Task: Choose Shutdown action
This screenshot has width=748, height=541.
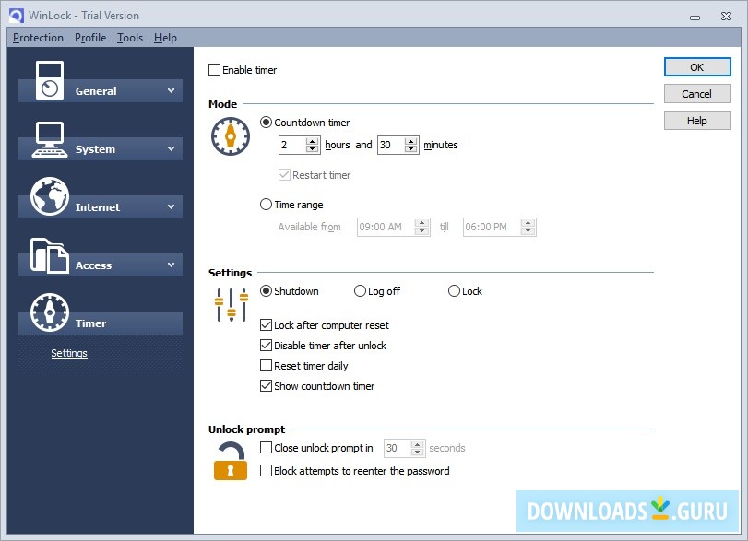Action: [x=266, y=291]
